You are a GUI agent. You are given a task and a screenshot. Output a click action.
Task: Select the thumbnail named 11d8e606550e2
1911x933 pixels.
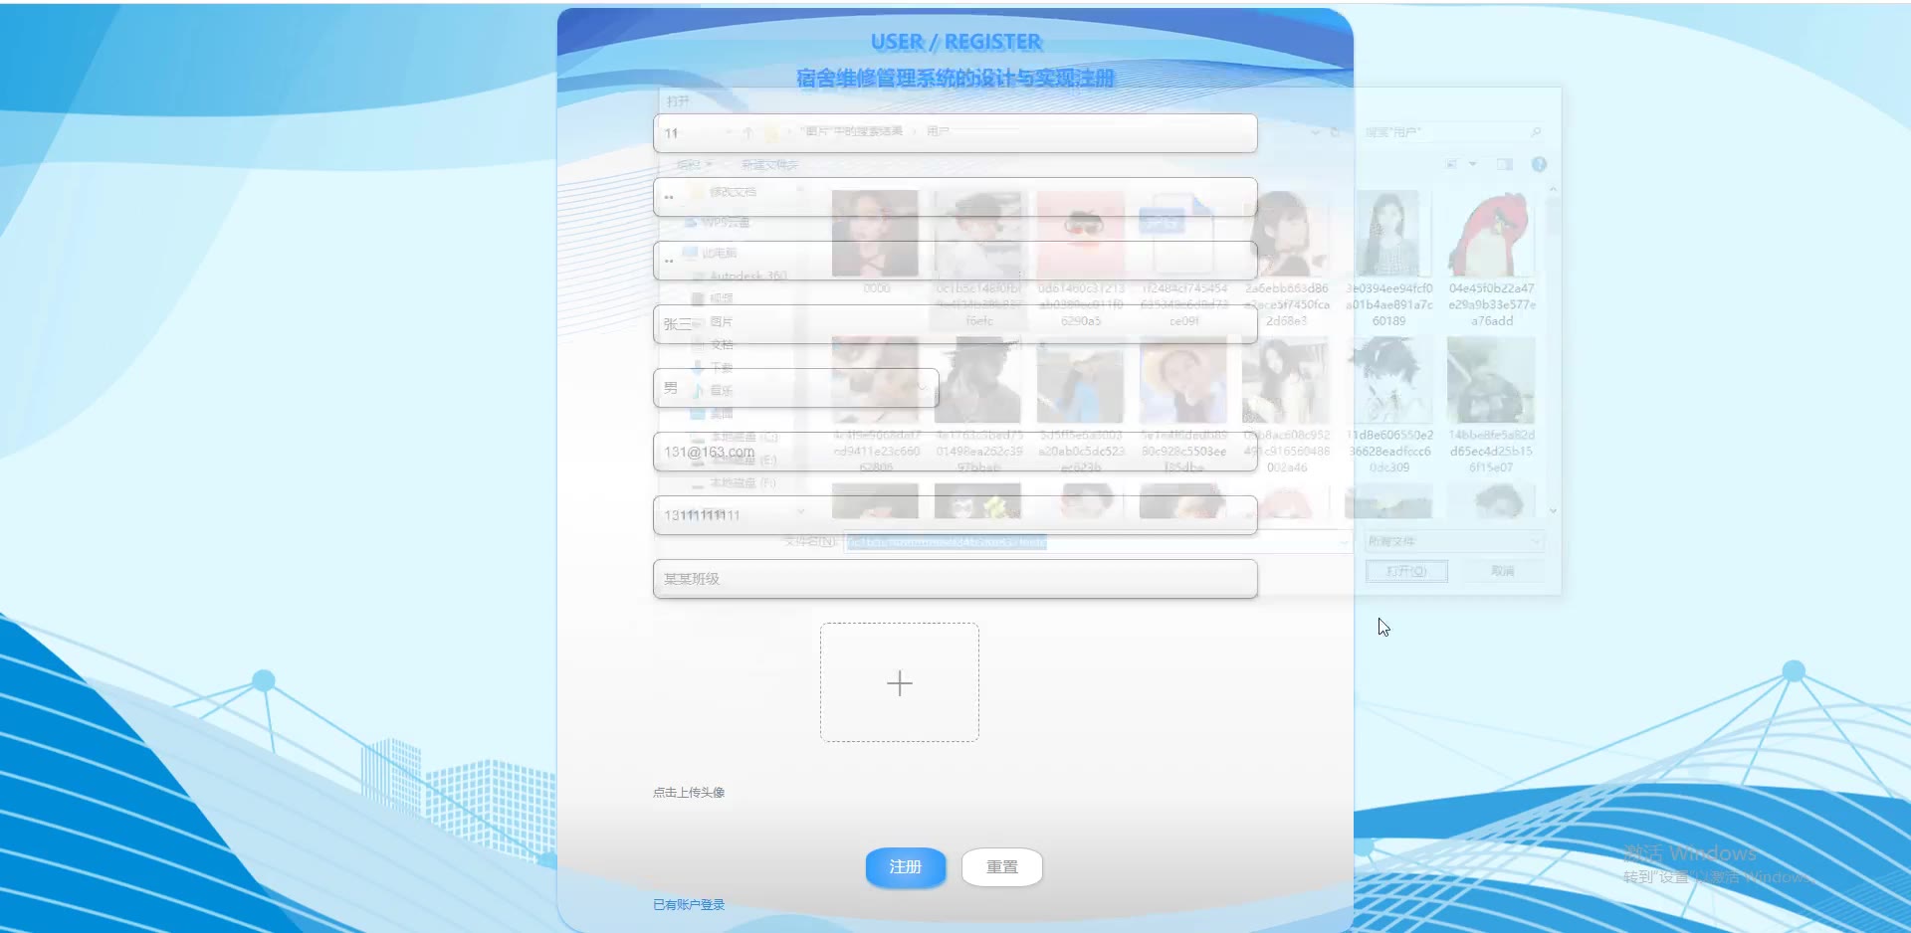tap(1388, 405)
